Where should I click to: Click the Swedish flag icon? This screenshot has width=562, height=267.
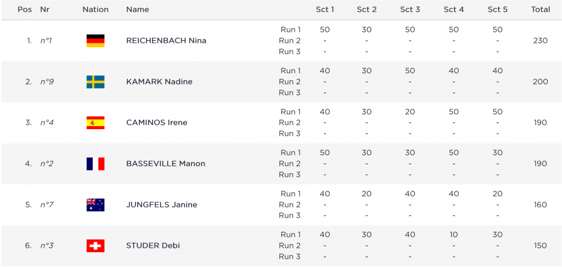95,82
